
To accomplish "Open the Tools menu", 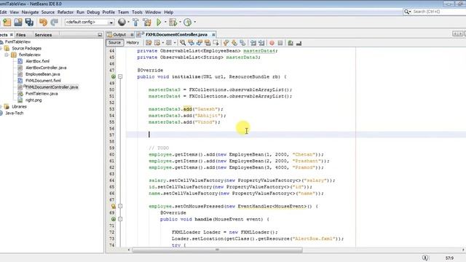I will [137, 12].
